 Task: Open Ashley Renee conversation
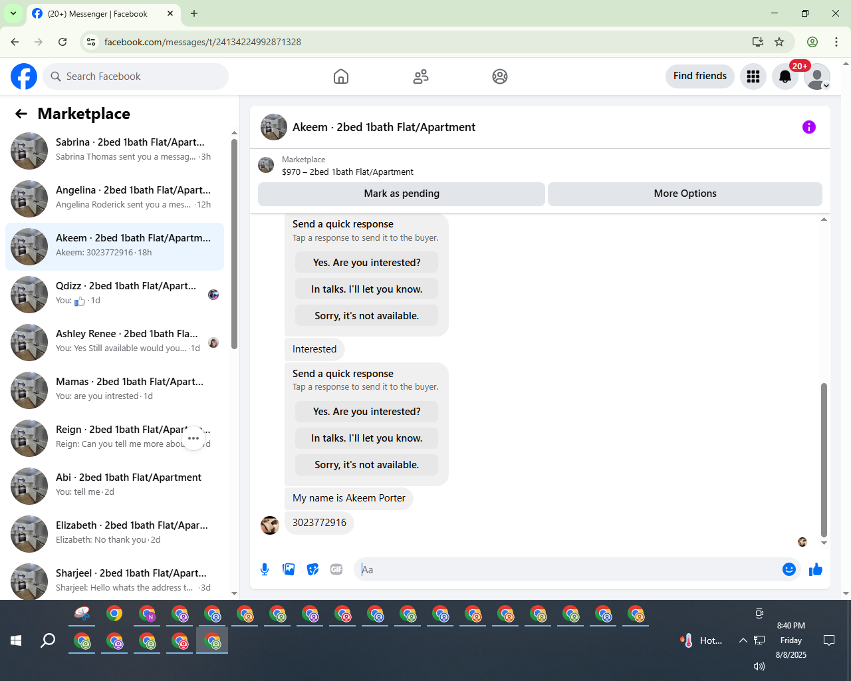click(x=114, y=342)
